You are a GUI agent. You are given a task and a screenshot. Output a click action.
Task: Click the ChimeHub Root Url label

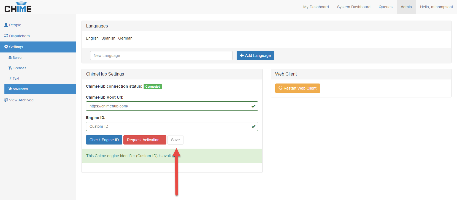(105, 97)
